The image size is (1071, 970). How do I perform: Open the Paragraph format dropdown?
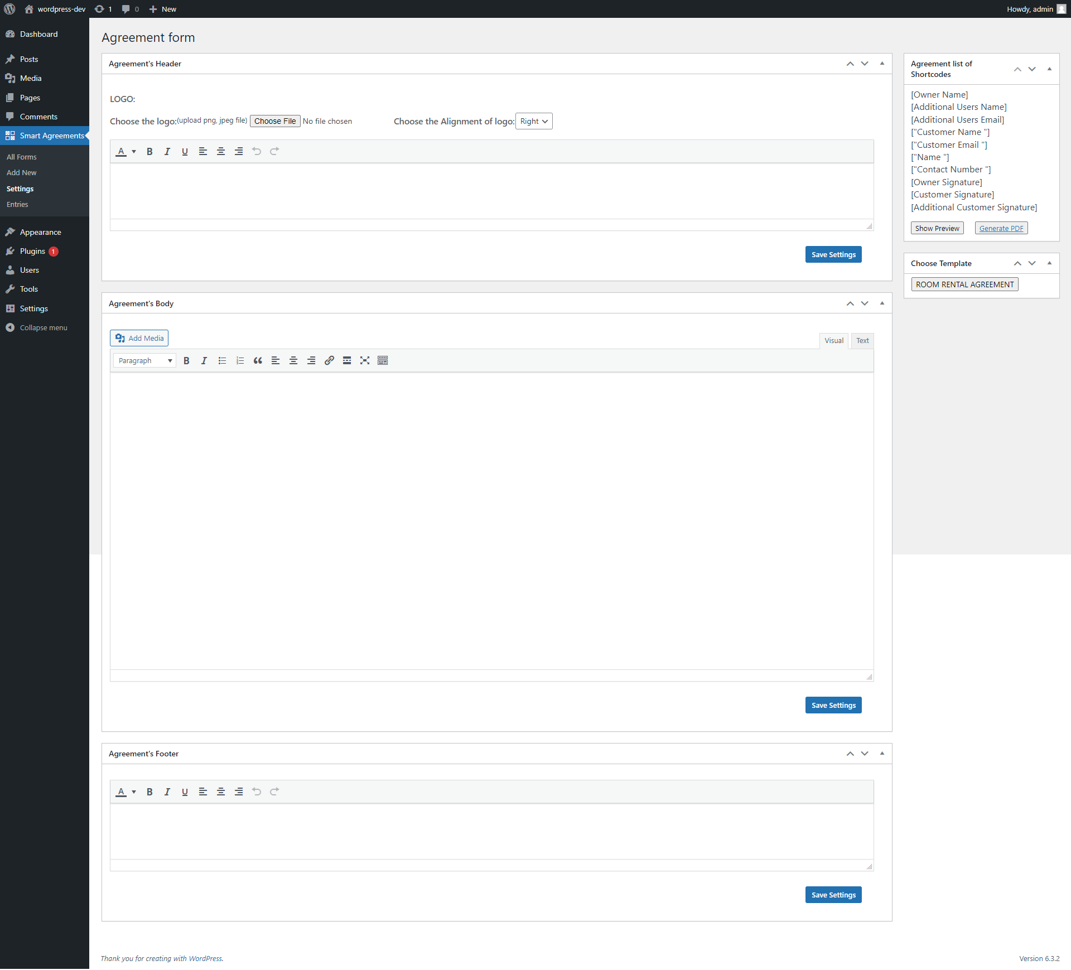(144, 361)
